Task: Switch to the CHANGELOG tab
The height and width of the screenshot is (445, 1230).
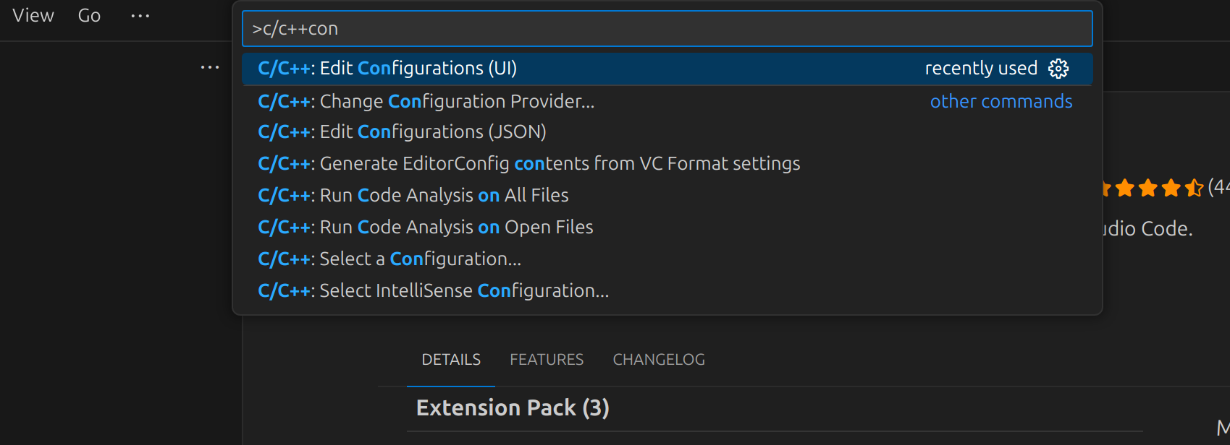Action: (658, 359)
